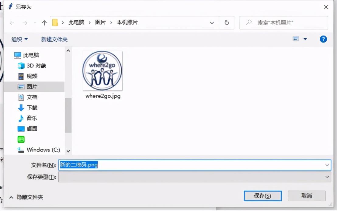Select 桌面 in the navigation tree
The width and height of the screenshot is (337, 211).
click(32, 129)
